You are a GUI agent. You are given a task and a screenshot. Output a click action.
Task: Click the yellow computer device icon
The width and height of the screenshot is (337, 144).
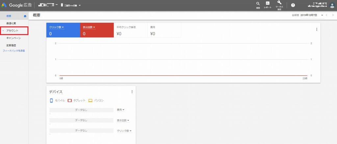[x=90, y=101]
